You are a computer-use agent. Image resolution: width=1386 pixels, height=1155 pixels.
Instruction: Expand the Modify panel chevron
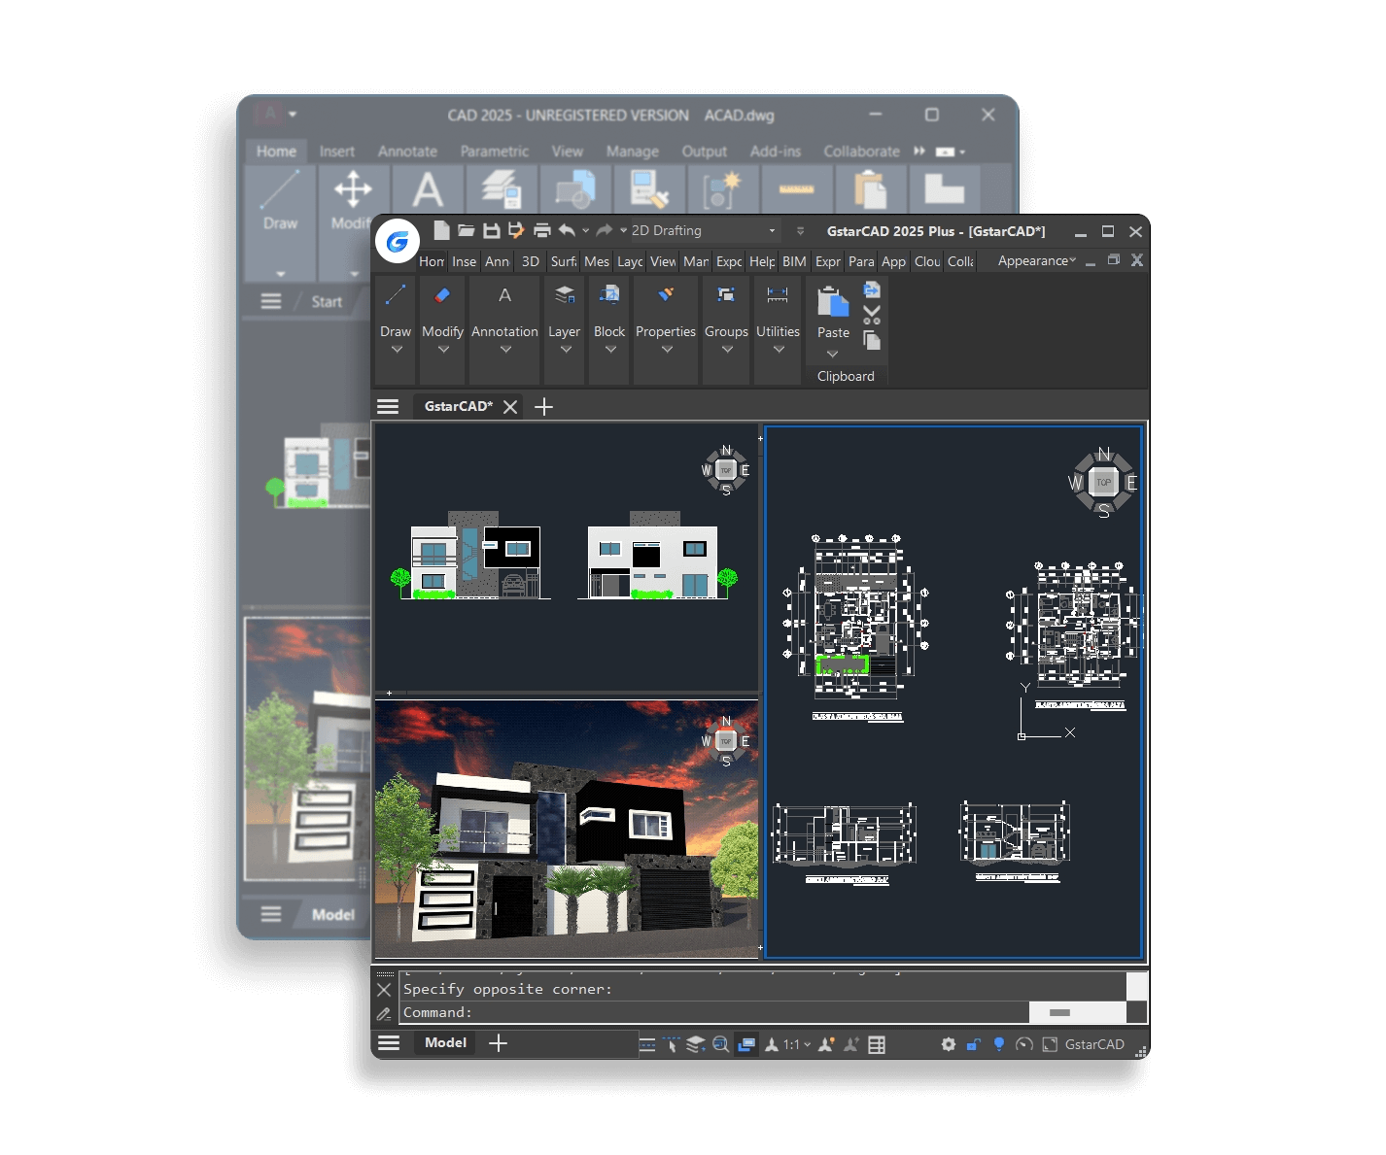443,350
